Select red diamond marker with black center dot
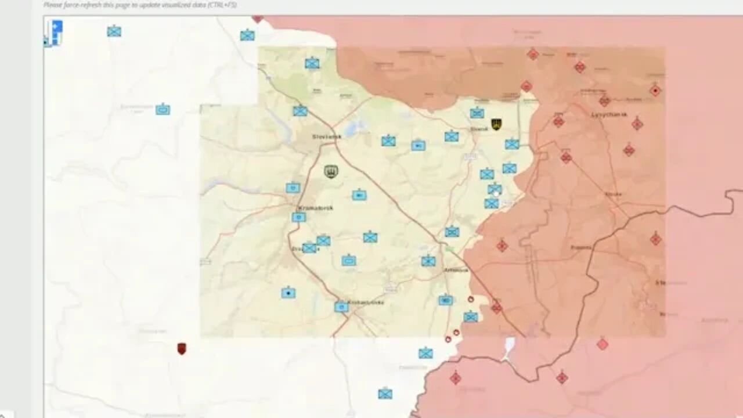 coord(655,91)
